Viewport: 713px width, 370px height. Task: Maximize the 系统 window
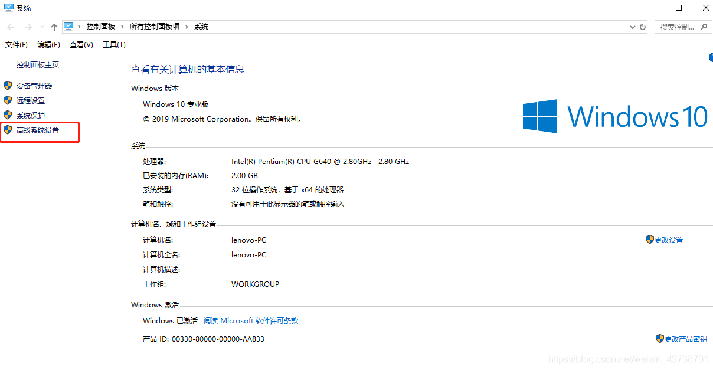coord(679,8)
